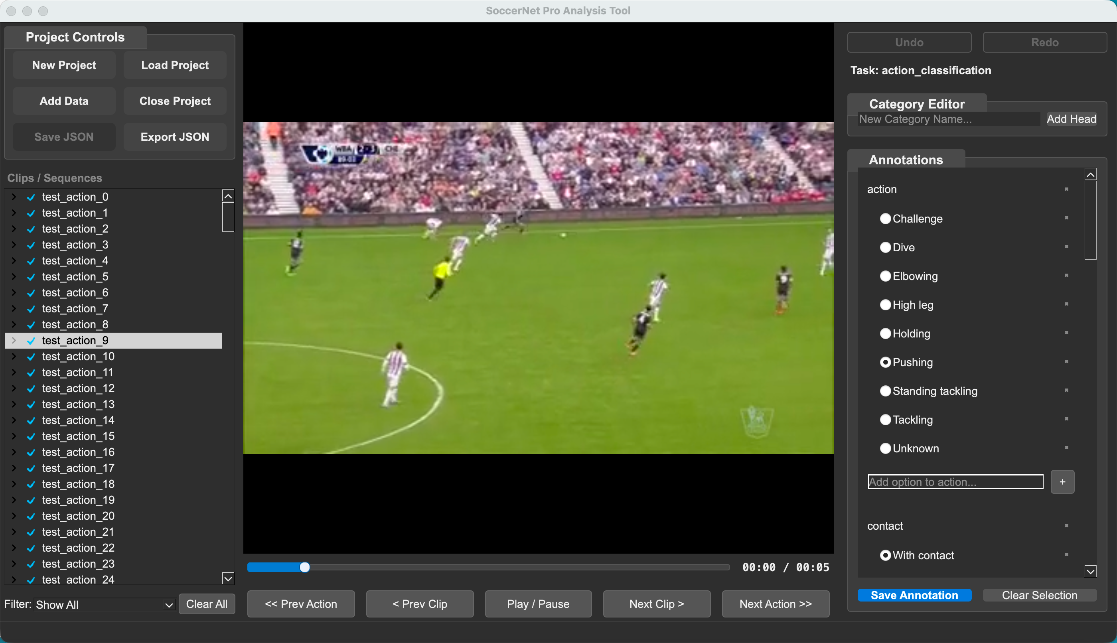The image size is (1117, 643).
Task: Expand the test_action_9 tree item
Action: [x=14, y=341]
